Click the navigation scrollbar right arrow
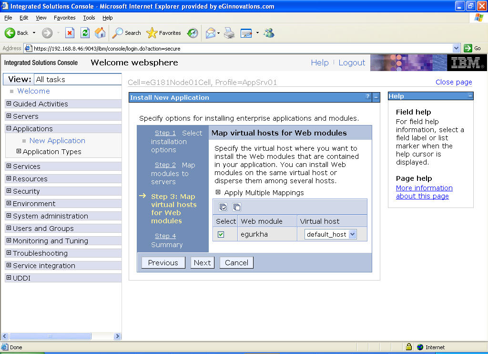488x354 pixels. tap(117, 336)
